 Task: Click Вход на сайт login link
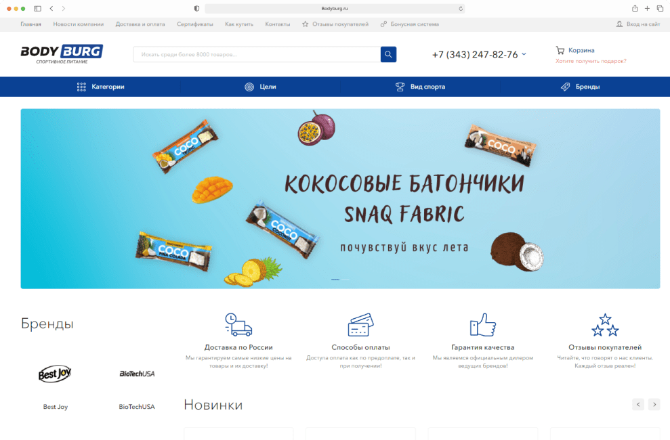click(x=643, y=24)
